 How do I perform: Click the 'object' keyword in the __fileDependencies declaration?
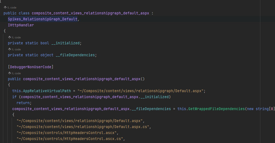click(47, 55)
